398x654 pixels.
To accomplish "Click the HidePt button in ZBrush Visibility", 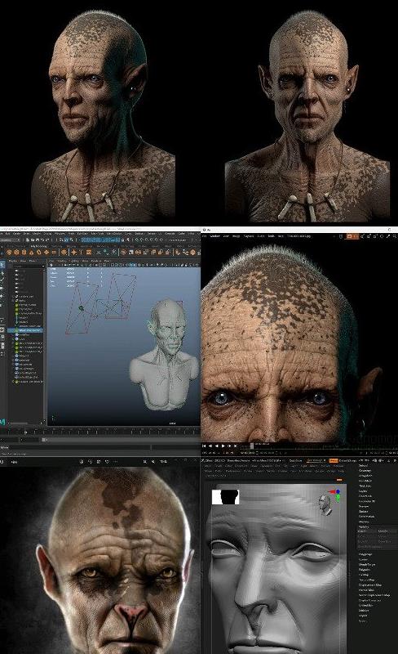I will tap(366, 531).
